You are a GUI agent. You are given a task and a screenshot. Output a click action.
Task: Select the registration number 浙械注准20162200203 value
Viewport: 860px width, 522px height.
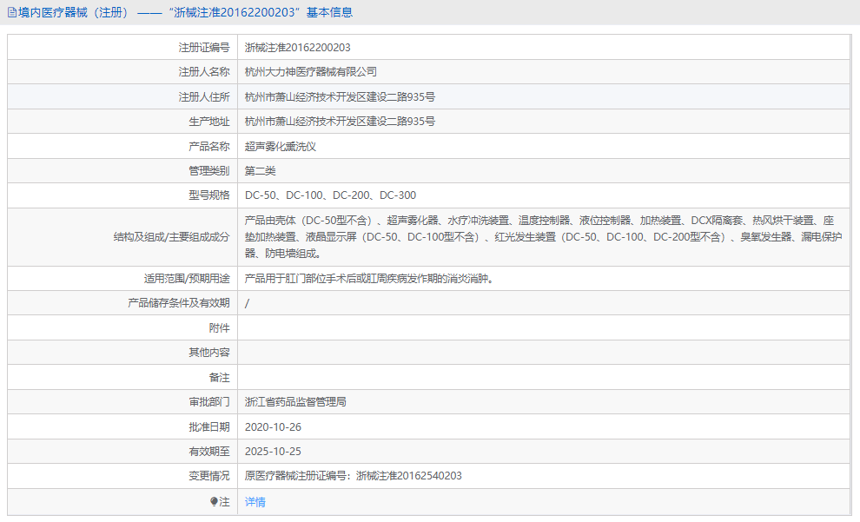[297, 48]
